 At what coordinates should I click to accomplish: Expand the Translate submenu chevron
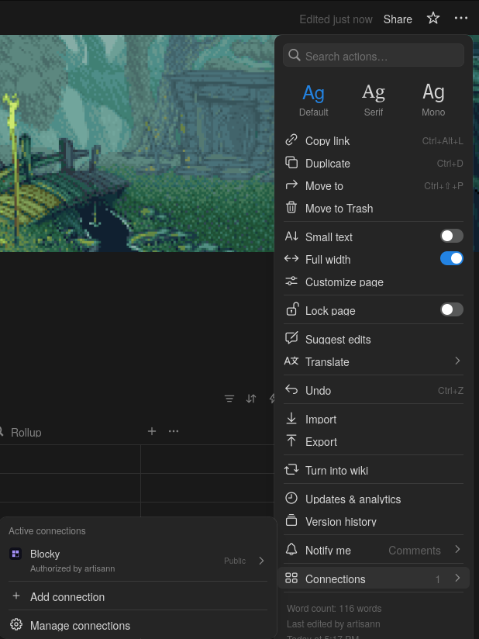[457, 361]
